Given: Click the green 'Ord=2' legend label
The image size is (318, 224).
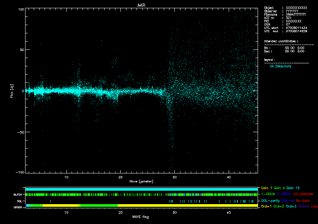Looking at the screenshot, I should pos(279,206).
